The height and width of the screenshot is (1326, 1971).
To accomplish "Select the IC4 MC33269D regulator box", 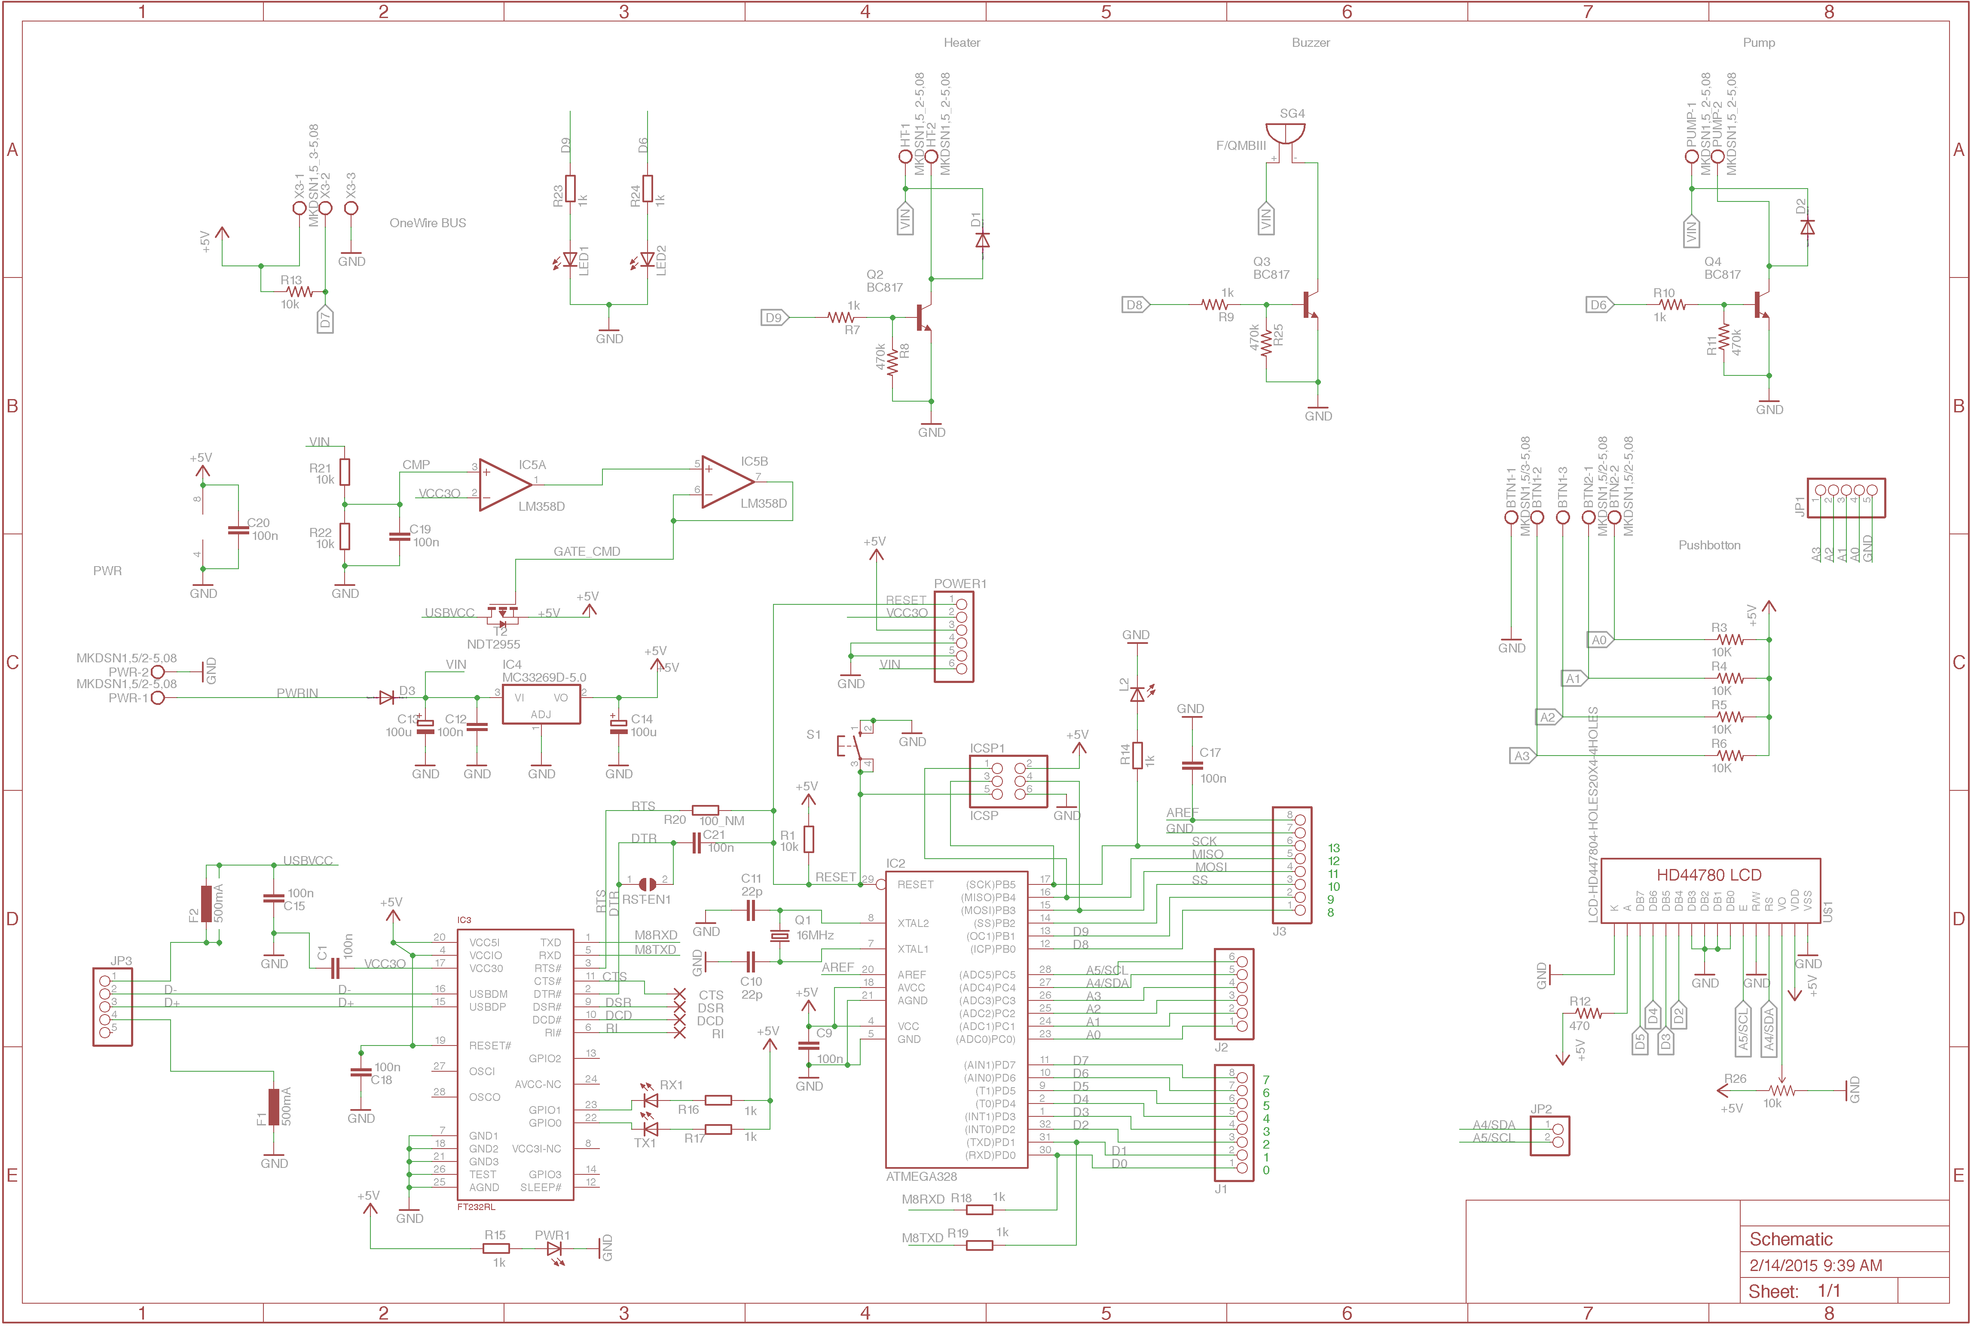I will click(x=541, y=704).
